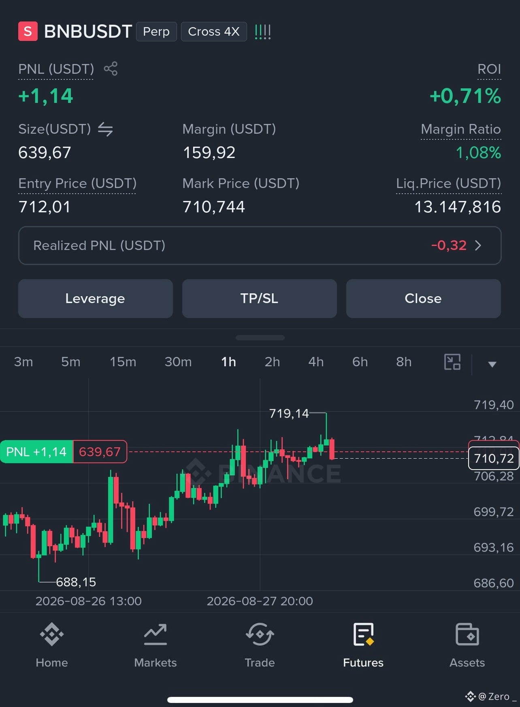520x707 pixels.
Task: Open the Trade tab icon
Action: click(260, 634)
